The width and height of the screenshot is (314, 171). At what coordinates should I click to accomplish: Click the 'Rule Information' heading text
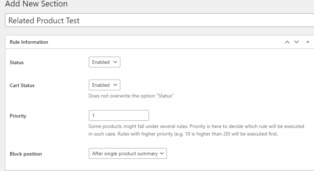pos(29,42)
